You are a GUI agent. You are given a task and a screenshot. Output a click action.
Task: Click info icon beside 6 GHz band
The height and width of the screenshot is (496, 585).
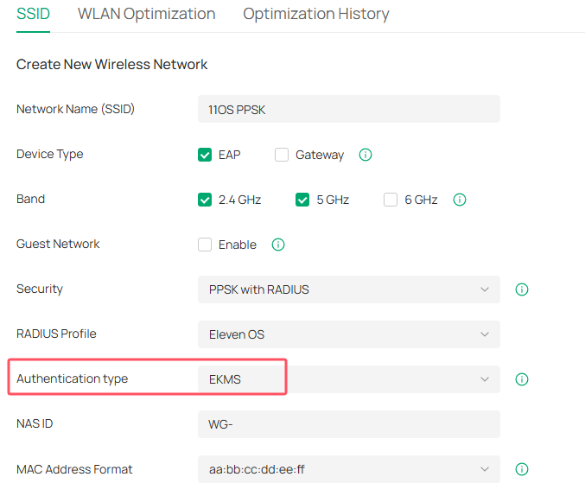point(460,200)
